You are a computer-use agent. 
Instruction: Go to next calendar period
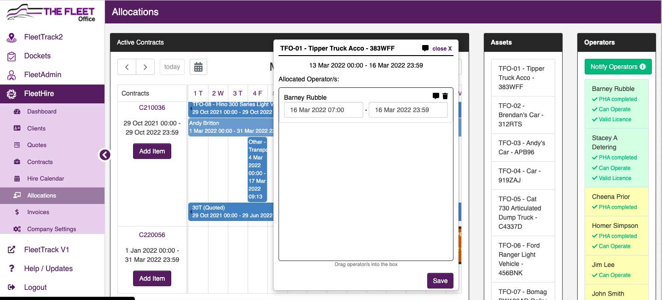tap(145, 67)
